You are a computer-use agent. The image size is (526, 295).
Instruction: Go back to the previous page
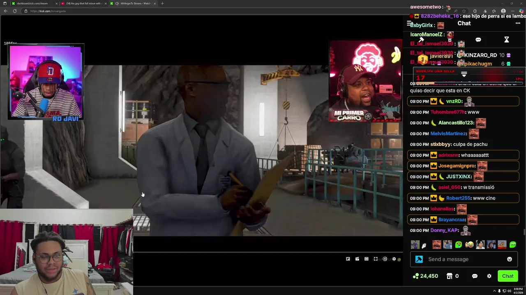click(x=5, y=11)
